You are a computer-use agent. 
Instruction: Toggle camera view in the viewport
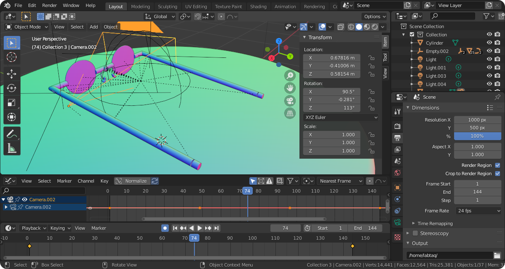click(x=290, y=100)
